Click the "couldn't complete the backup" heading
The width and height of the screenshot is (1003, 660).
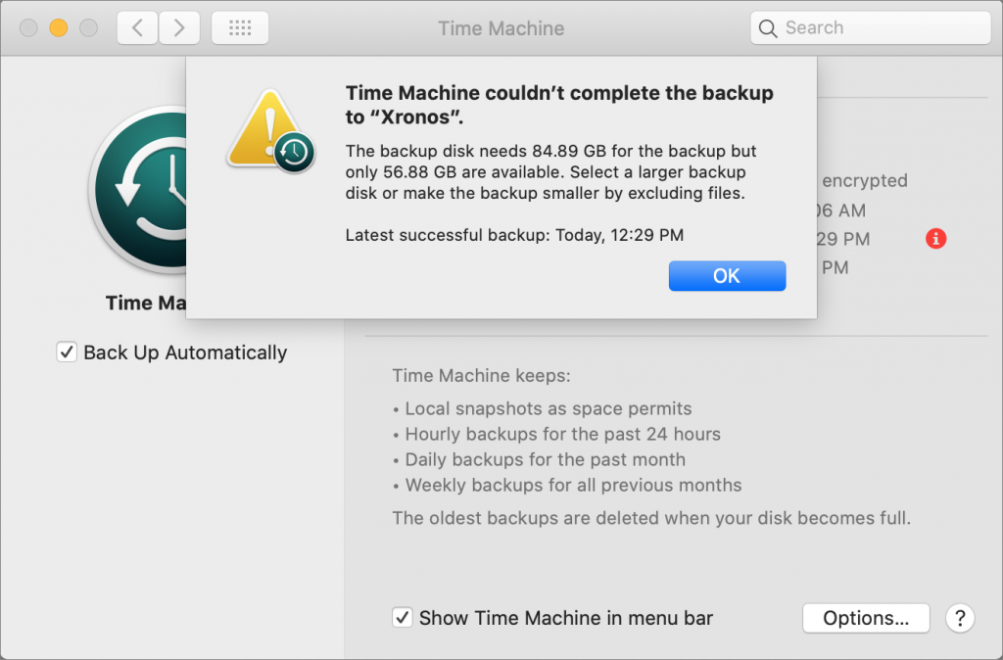[559, 106]
